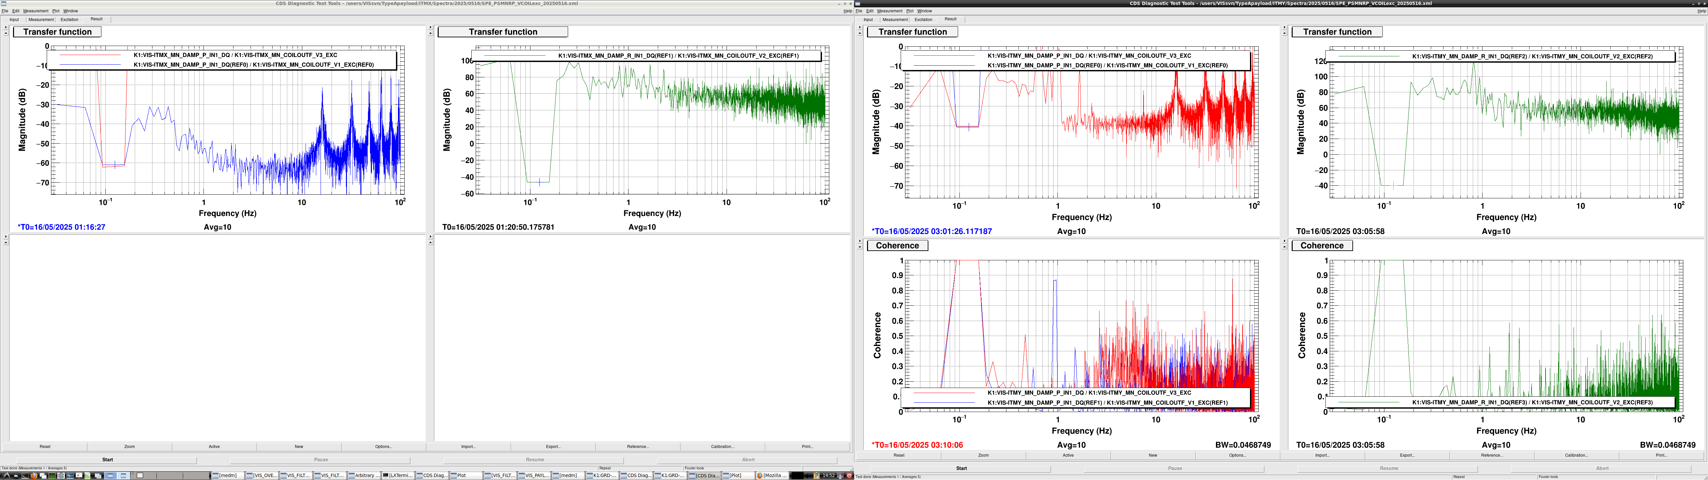This screenshot has height=480, width=1708.
Task: Switch to Arbitrary taskbar window
Action: click(x=364, y=475)
